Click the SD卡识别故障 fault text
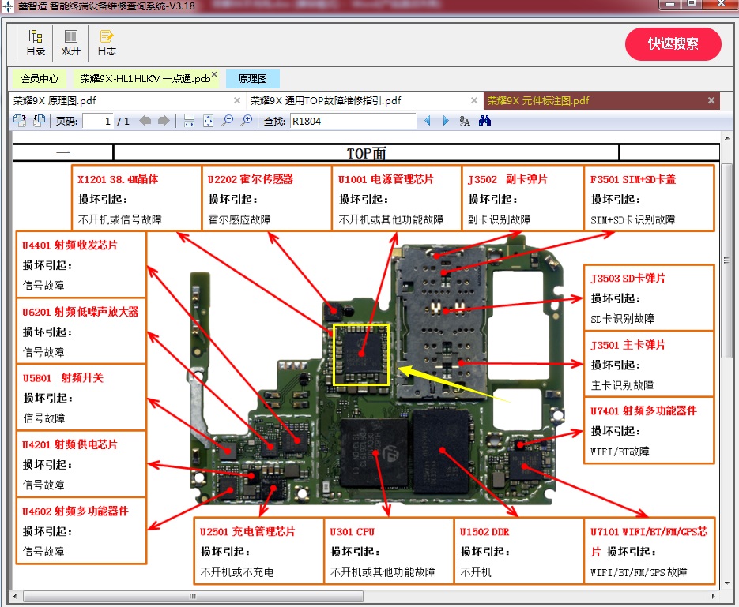 (623, 319)
